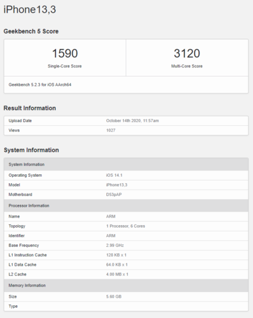Select the ARM value in Name row
Viewport: 253px width, 318px height.
(111, 216)
